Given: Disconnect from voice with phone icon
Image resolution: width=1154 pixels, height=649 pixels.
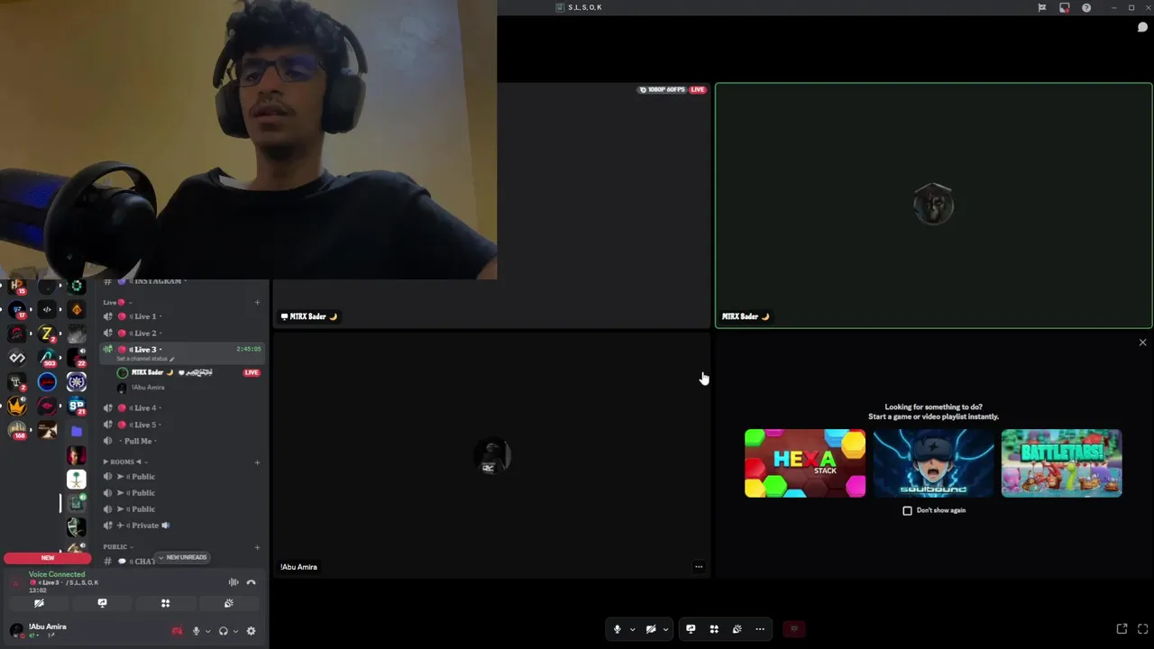Looking at the screenshot, I should [x=251, y=582].
